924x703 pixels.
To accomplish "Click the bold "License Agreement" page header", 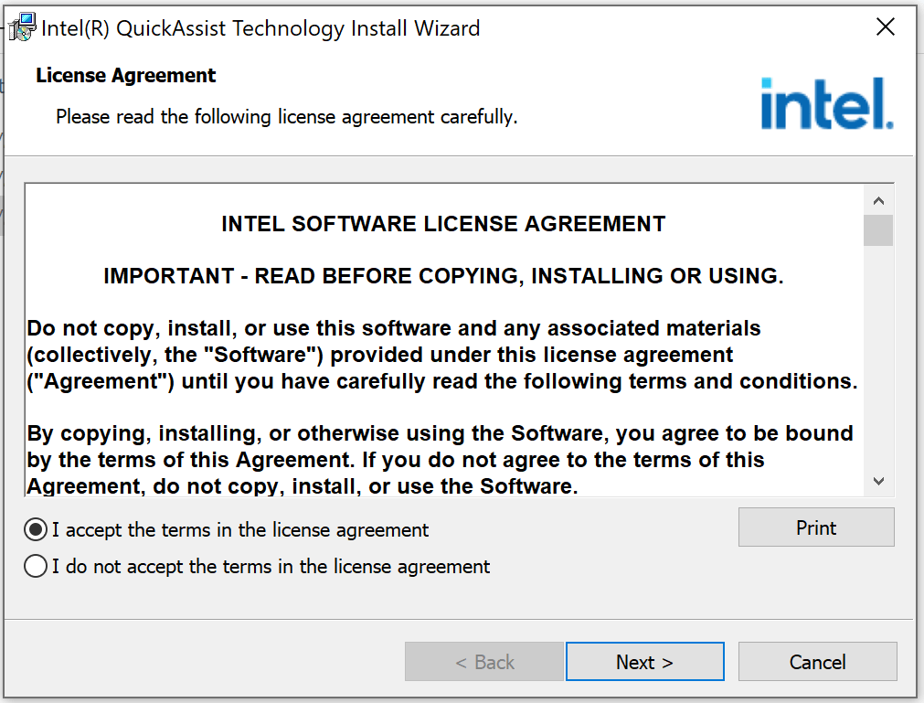I will coord(126,76).
